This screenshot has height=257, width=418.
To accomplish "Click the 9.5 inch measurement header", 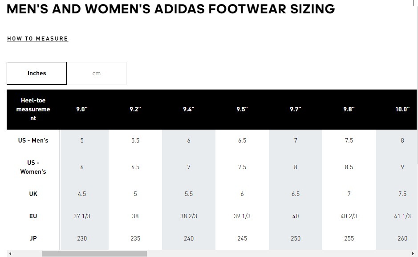I will pyautogui.click(x=242, y=109).
